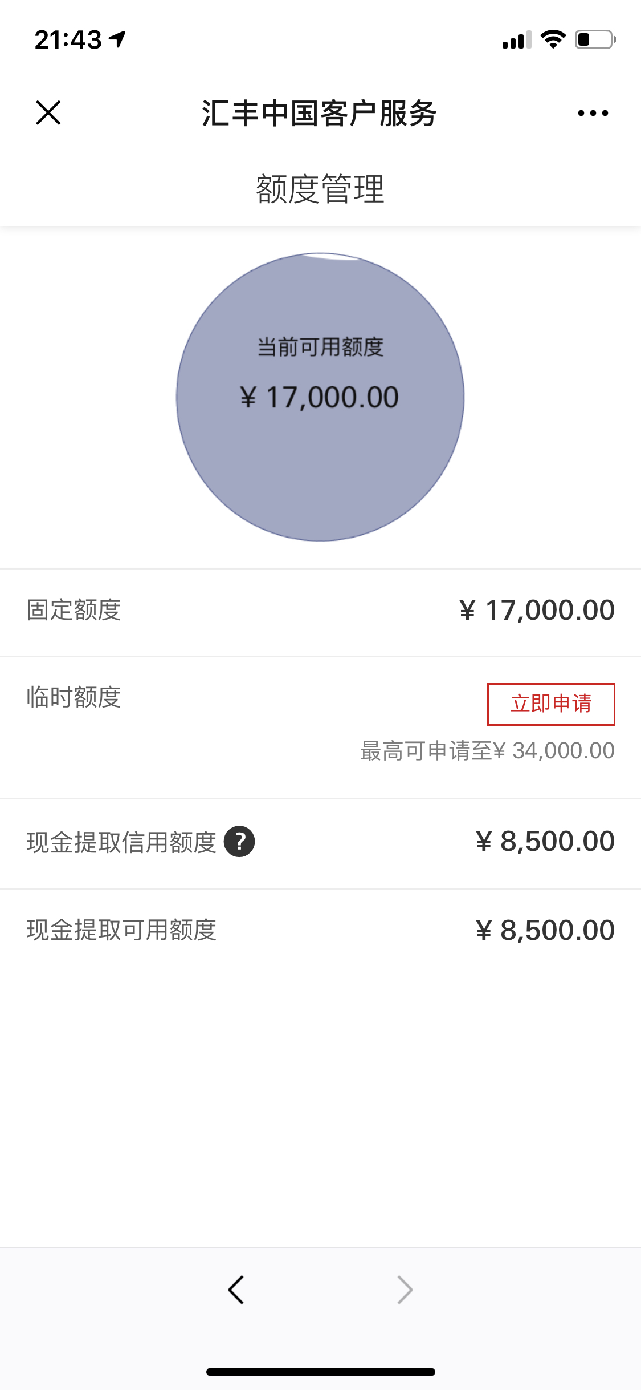Tap the ¥17,000.00 fixed limit amount
This screenshot has height=1390, width=641.
click(x=537, y=610)
